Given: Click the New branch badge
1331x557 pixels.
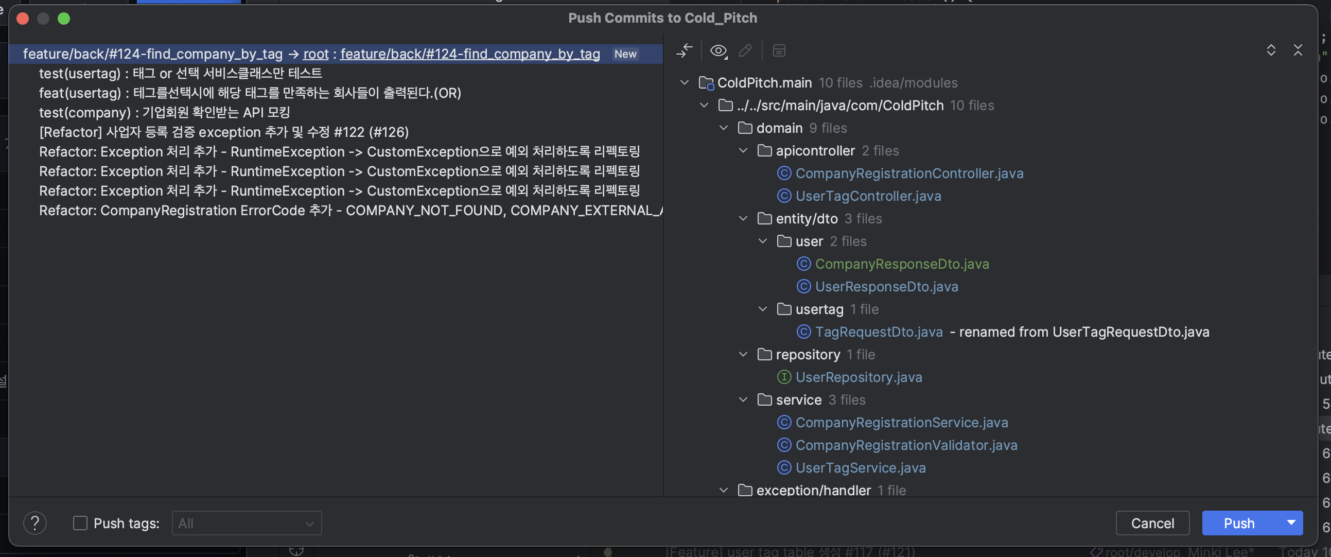Looking at the screenshot, I should tap(625, 54).
